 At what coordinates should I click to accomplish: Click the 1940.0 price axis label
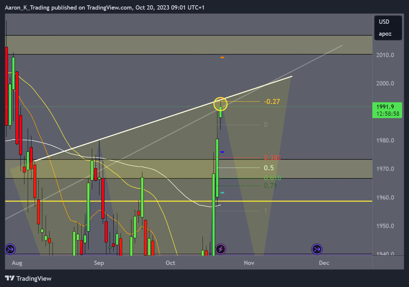coord(385,254)
